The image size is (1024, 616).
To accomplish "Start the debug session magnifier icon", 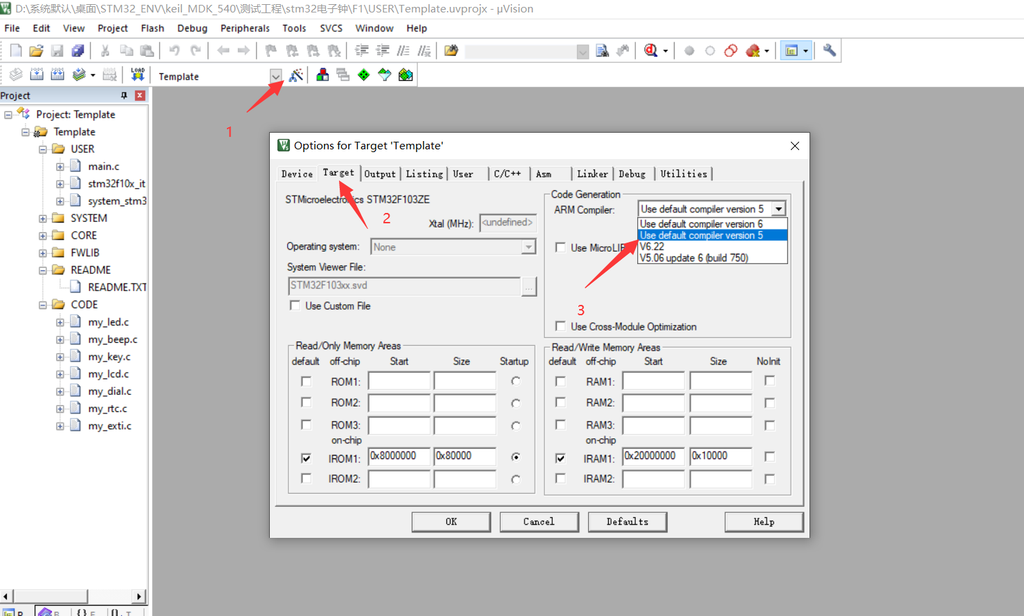I will 650,50.
